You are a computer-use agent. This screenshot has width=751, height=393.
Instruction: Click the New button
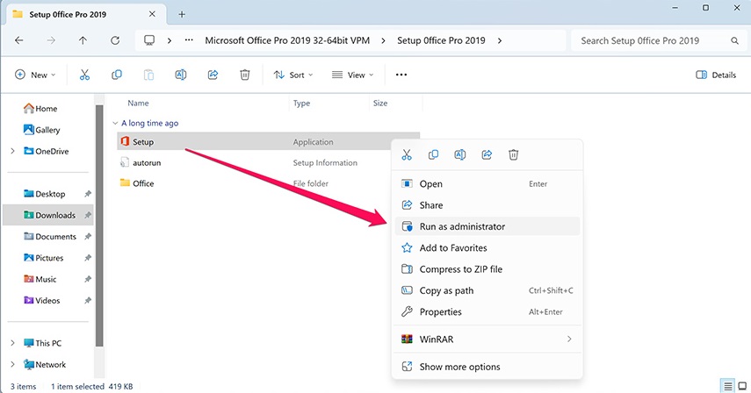coord(35,75)
